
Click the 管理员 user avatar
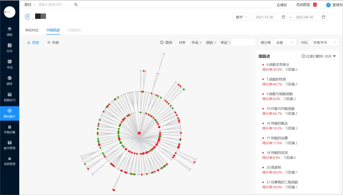point(328,5)
